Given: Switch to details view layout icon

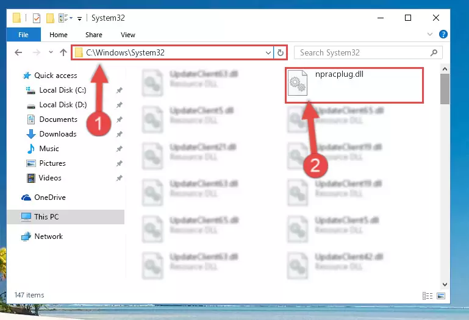Looking at the screenshot, I should [x=428, y=296].
